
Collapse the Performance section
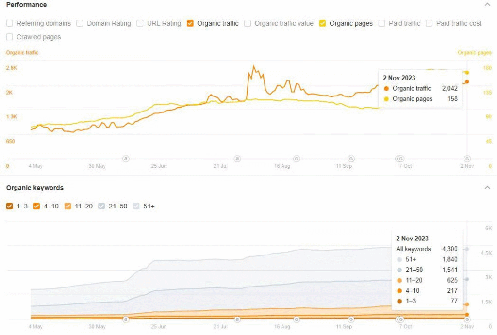pos(487,5)
